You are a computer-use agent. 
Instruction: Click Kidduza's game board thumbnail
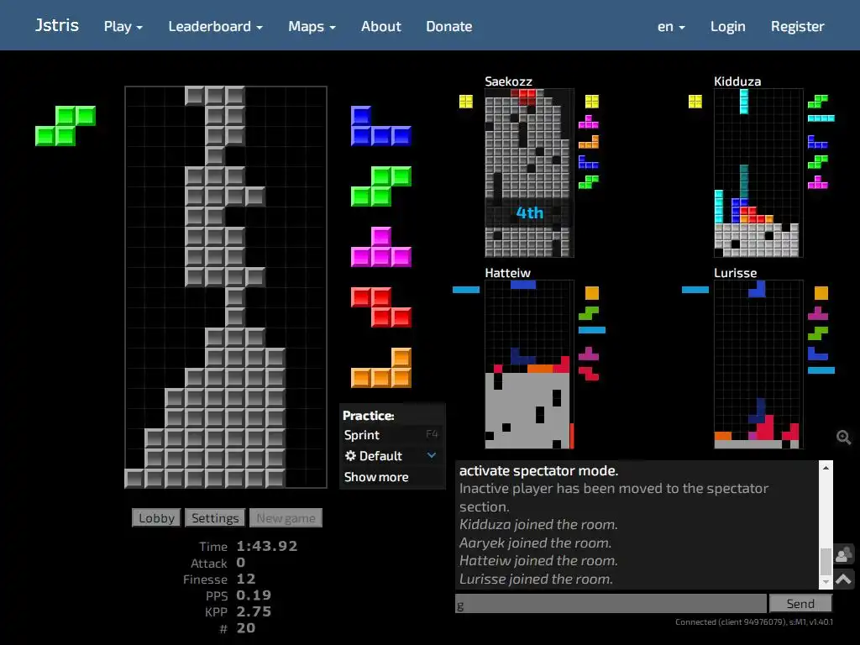click(x=758, y=173)
